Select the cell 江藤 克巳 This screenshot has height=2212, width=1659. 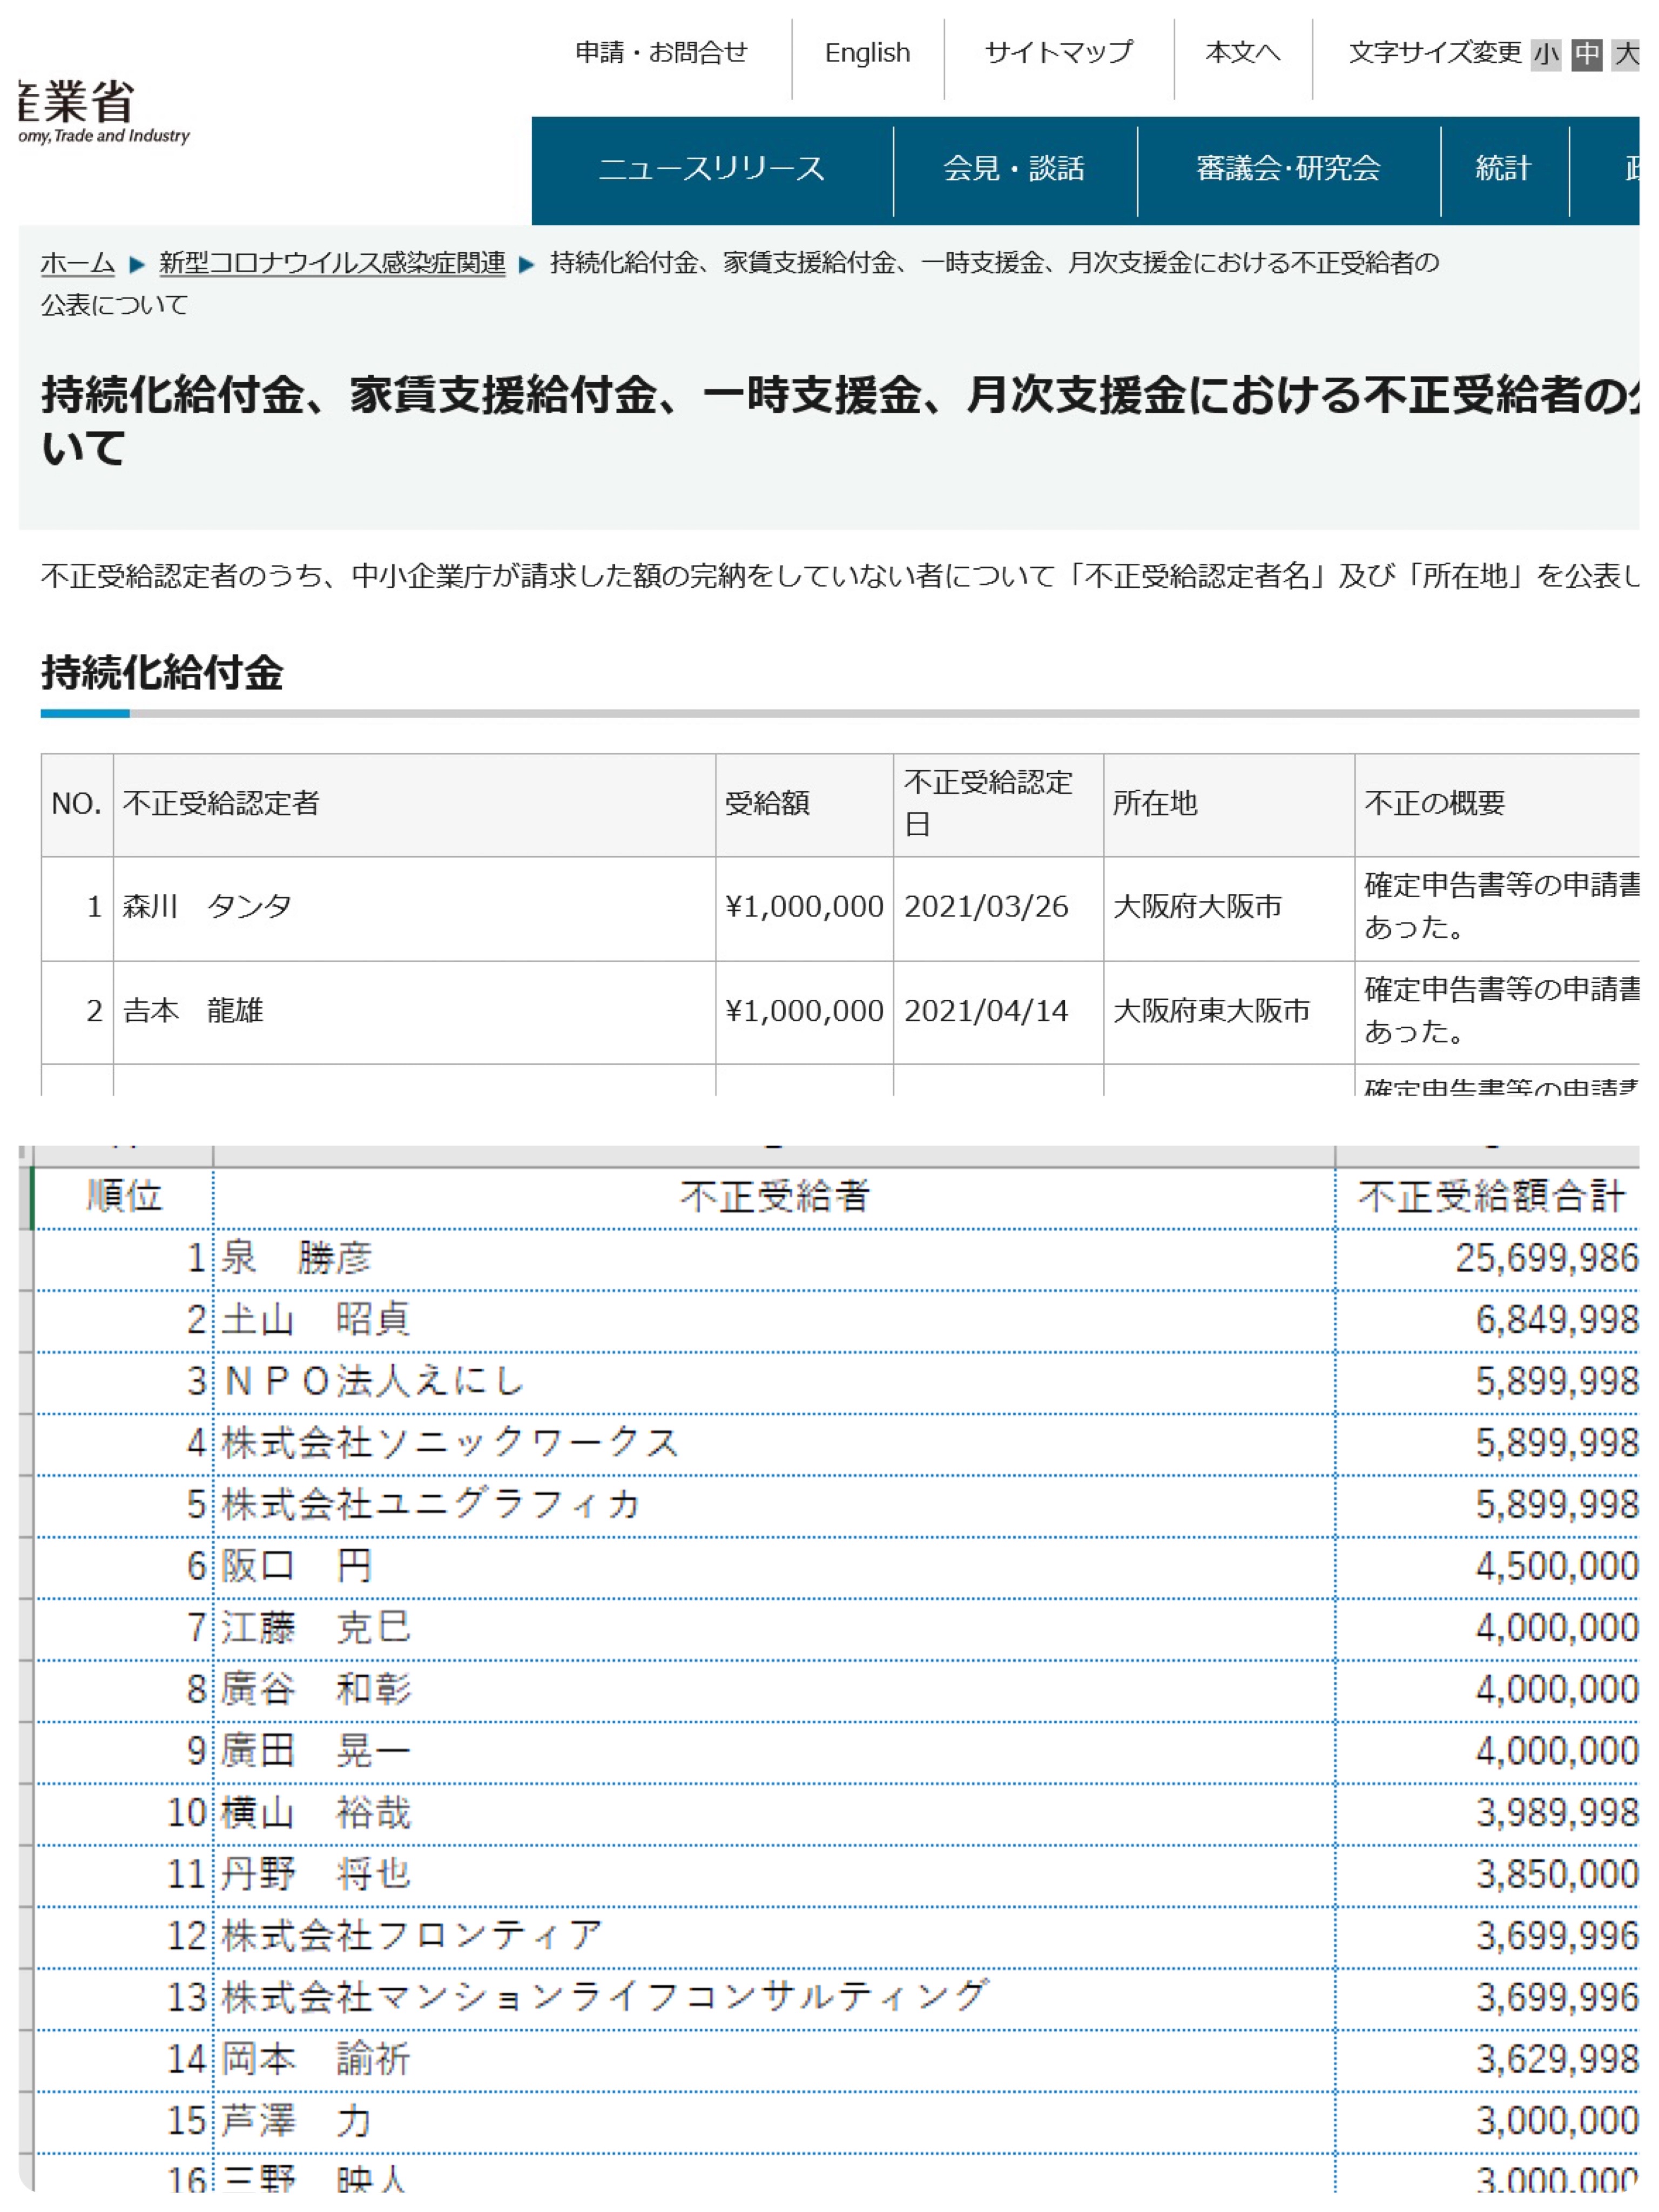coord(774,1629)
